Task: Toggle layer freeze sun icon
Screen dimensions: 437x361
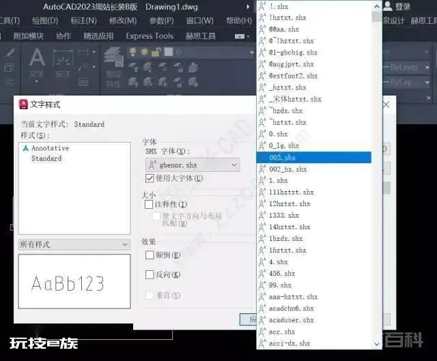Action: click(x=144, y=52)
